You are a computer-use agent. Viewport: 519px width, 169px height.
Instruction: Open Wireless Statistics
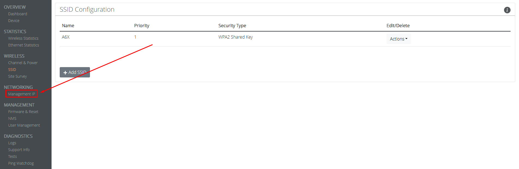pos(23,38)
